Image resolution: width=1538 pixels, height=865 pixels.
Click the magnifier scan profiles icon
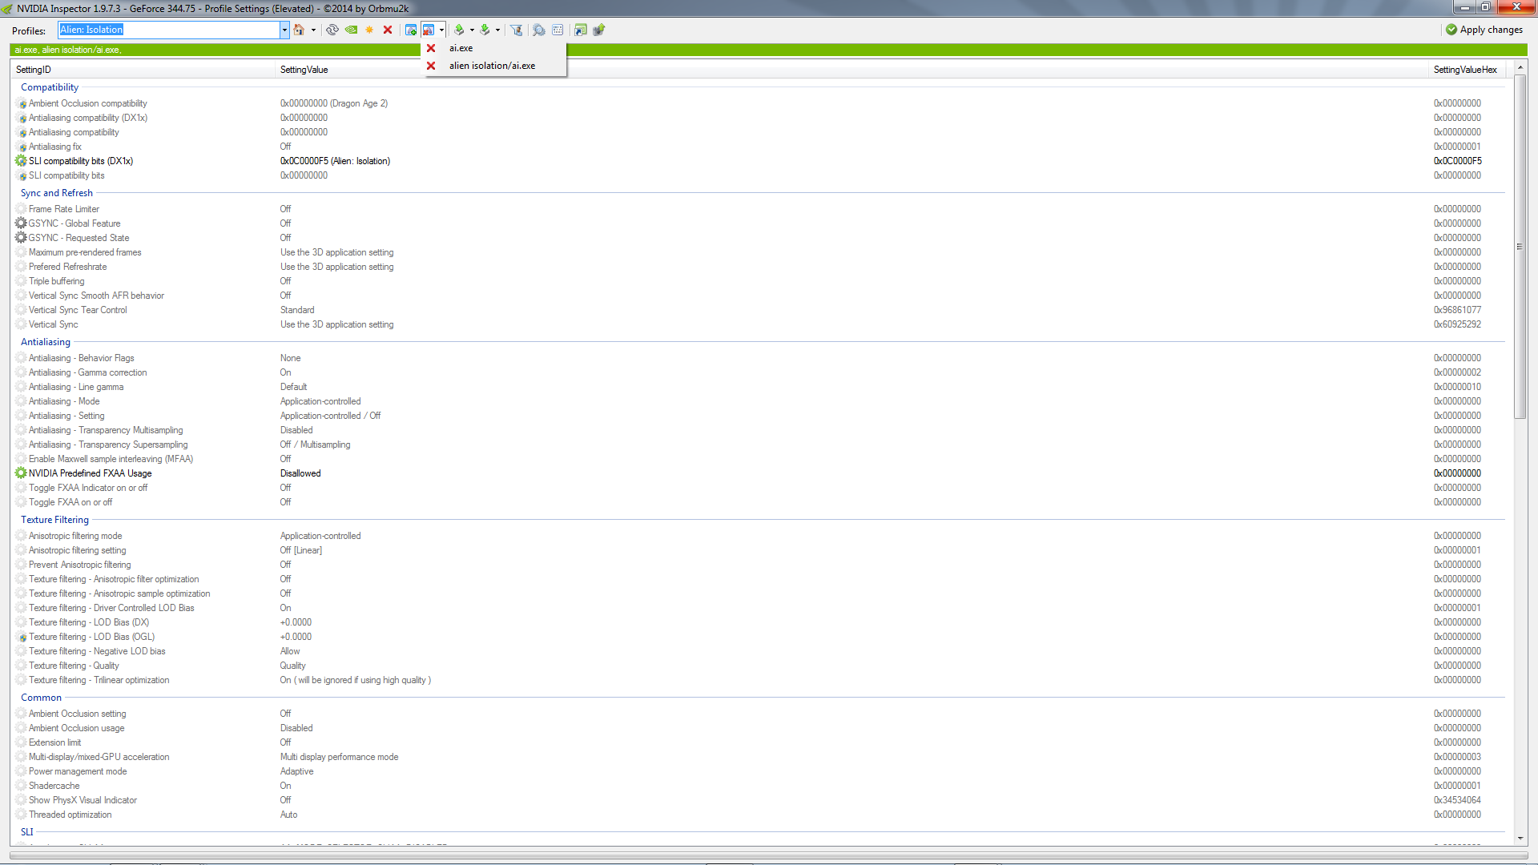539,30
